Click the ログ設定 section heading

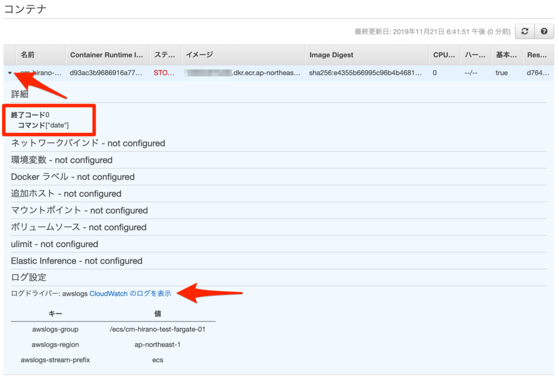(29, 277)
